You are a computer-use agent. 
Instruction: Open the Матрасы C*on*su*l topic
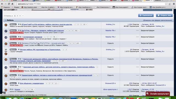point(43,43)
